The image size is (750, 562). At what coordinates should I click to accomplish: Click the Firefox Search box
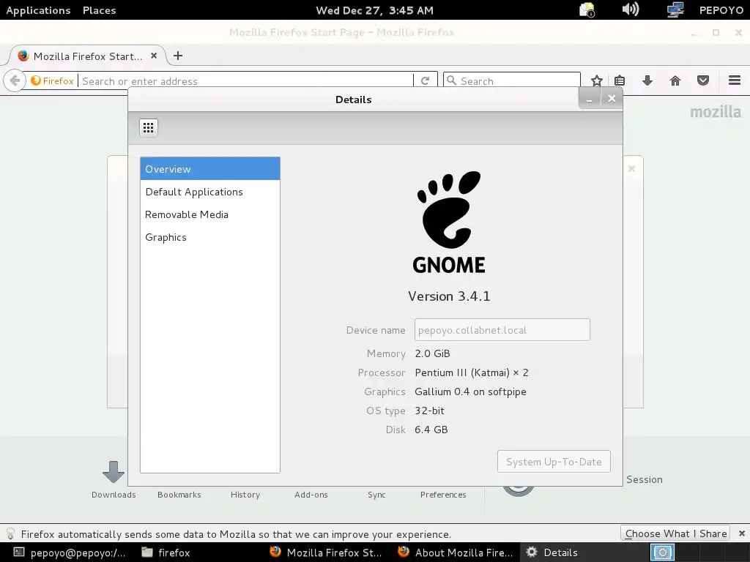(x=512, y=80)
